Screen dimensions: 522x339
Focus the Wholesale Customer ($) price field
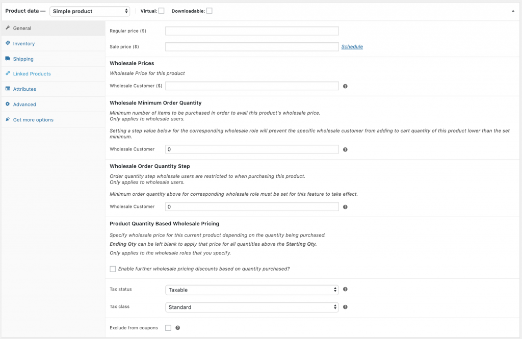252,86
